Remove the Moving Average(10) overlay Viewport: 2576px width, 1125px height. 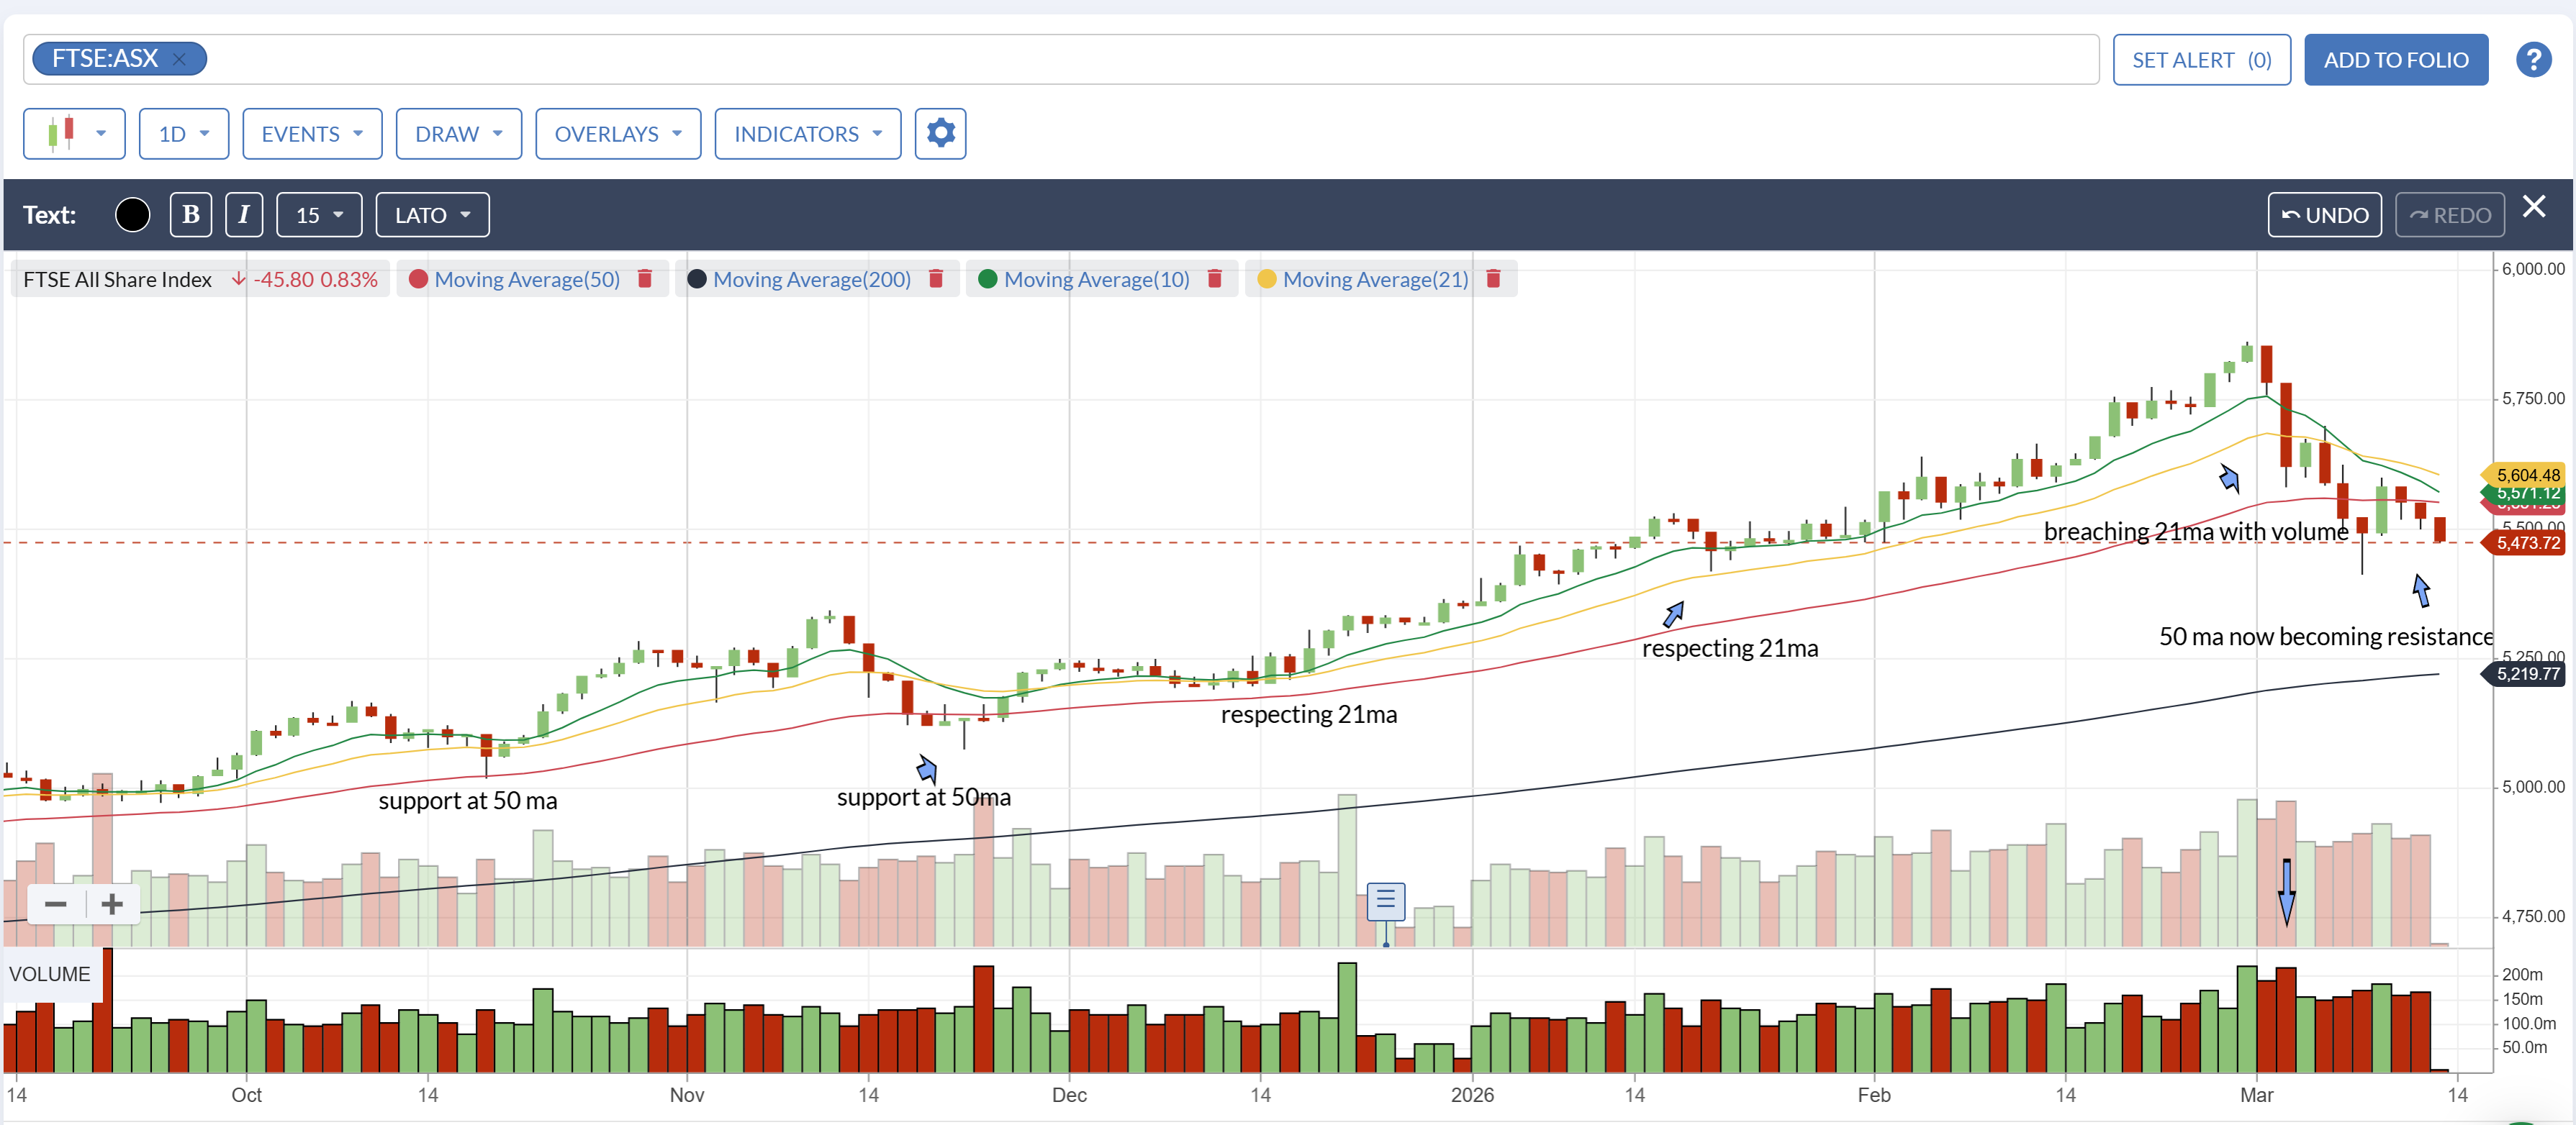(1214, 279)
